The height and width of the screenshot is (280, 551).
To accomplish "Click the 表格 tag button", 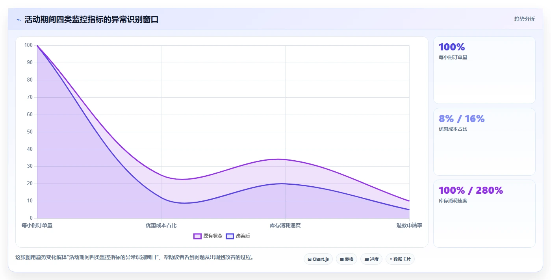I will point(347,259).
